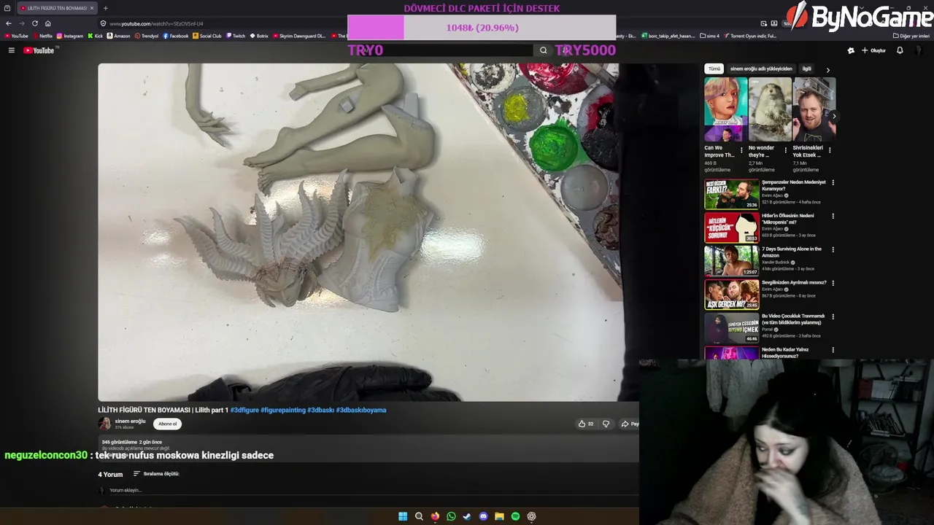Open the account avatar menu
Viewport: 934px width, 525px height.
point(919,50)
